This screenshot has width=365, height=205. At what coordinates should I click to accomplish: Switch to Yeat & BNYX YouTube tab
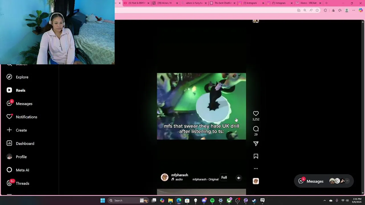point(136,3)
